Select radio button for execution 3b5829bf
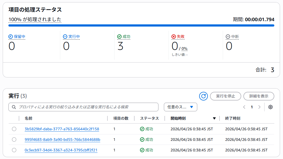The image size is (283, 159). click(x=14, y=129)
